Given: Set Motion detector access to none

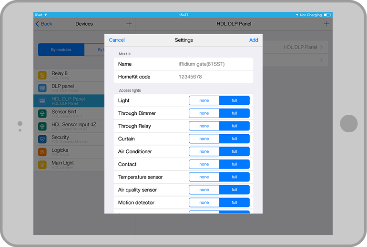Looking at the screenshot, I should coord(204,203).
